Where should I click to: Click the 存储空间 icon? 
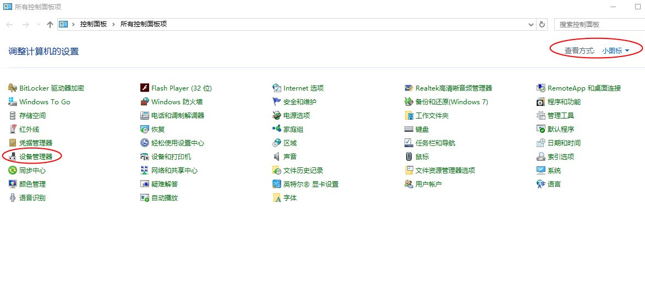[13, 116]
